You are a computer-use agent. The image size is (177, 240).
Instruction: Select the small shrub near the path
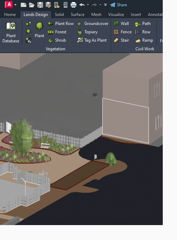coord(111,159)
